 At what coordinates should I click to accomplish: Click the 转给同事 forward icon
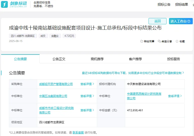142,41
